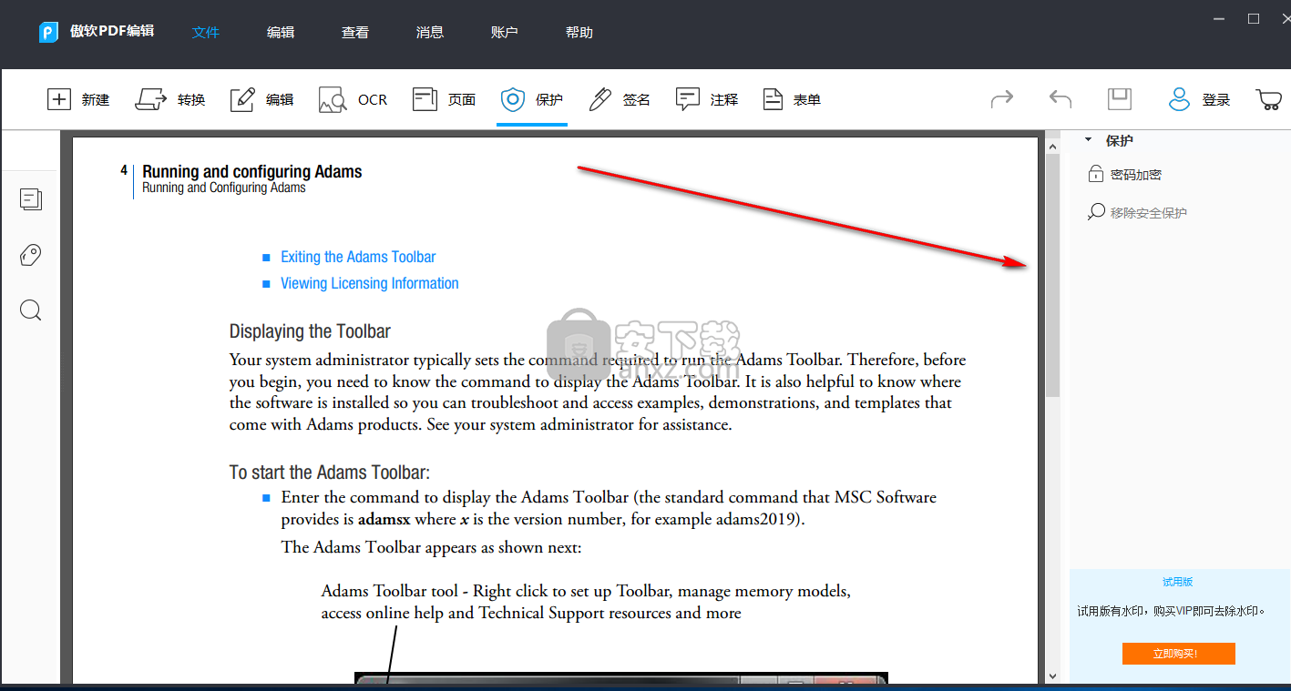
Task: Maximize the application window
Action: [1254, 18]
